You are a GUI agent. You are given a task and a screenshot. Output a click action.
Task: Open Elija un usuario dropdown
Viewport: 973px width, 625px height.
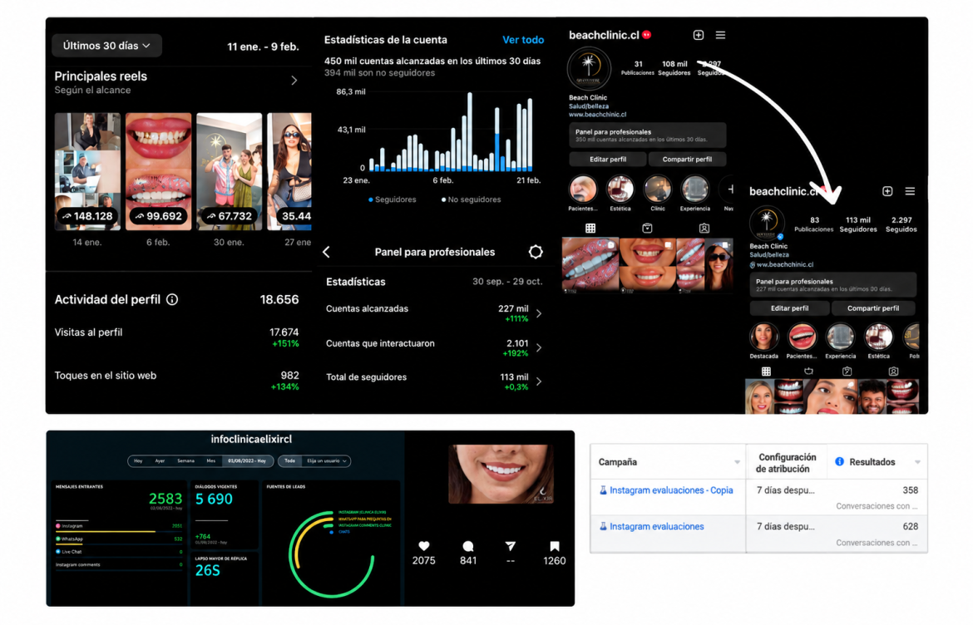tap(326, 460)
